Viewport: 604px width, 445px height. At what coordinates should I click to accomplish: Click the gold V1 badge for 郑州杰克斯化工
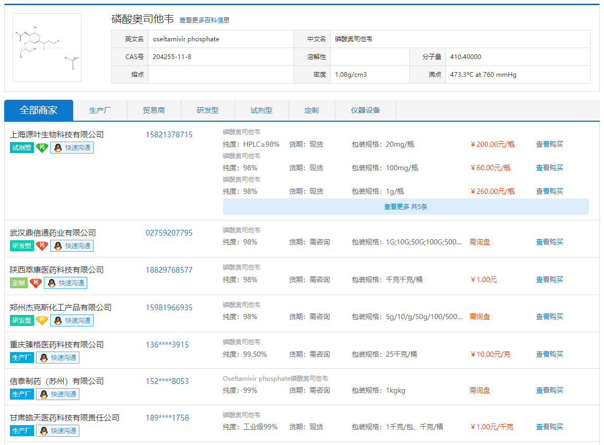click(42, 320)
